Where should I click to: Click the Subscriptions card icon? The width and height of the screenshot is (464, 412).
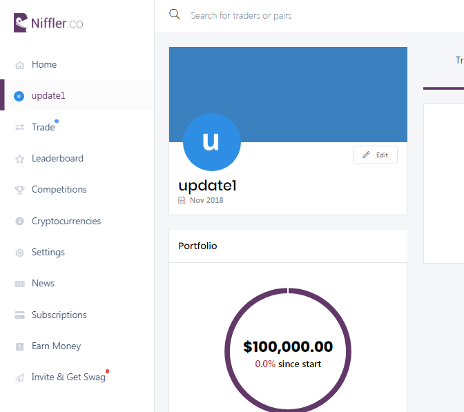[x=19, y=315]
